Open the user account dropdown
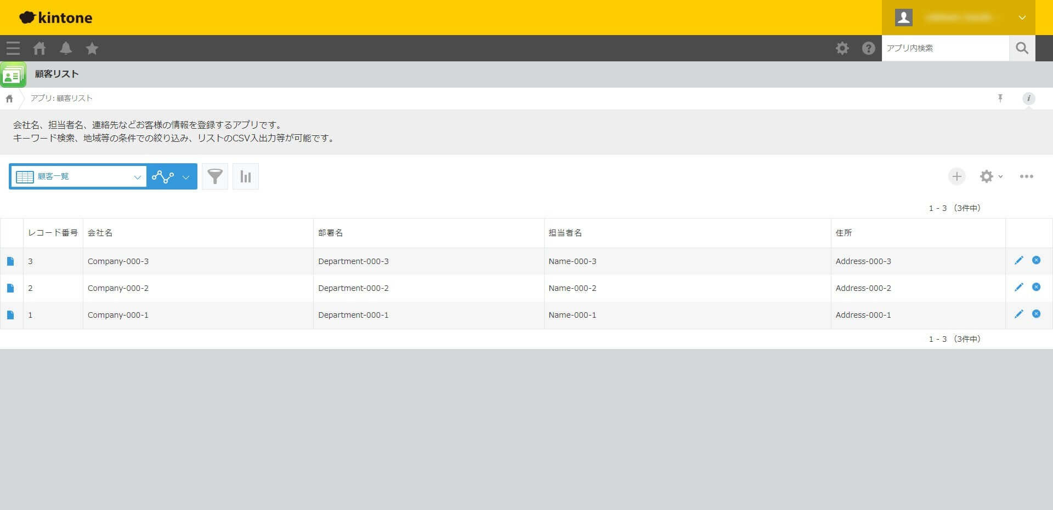Screen dimensions: 1053x510 (x=959, y=18)
